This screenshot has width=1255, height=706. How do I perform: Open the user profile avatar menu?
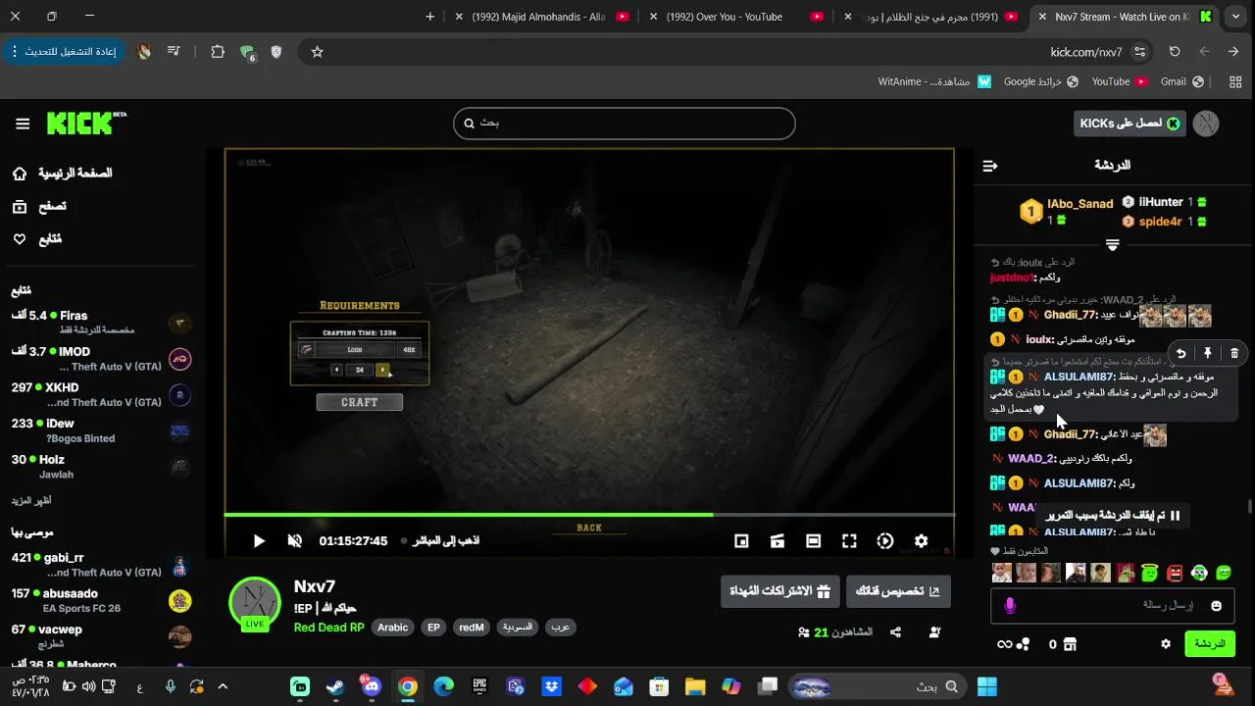(1206, 124)
